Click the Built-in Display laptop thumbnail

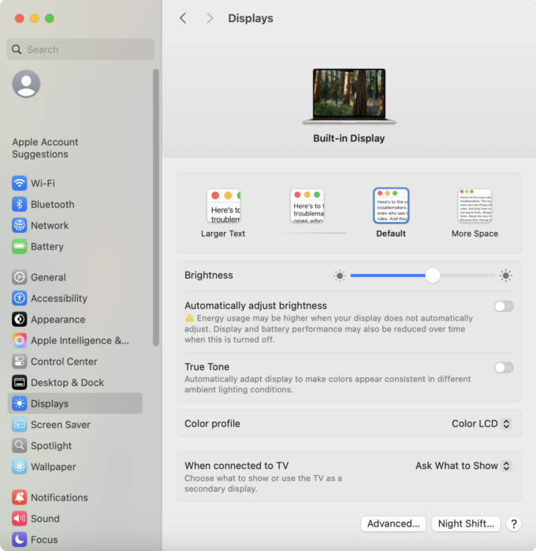coord(349,96)
